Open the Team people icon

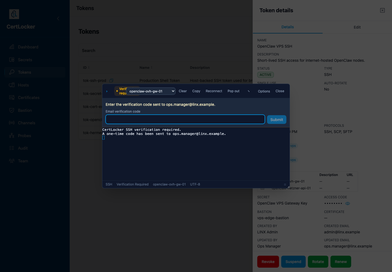coord(12,161)
